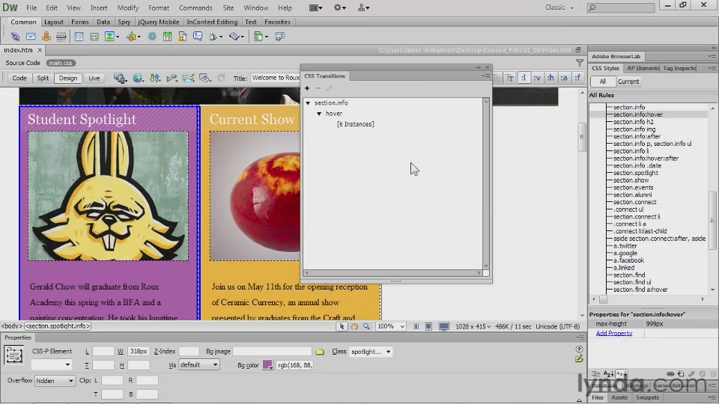Open the Vis default dropdown
719x404 pixels.
[x=199, y=364]
